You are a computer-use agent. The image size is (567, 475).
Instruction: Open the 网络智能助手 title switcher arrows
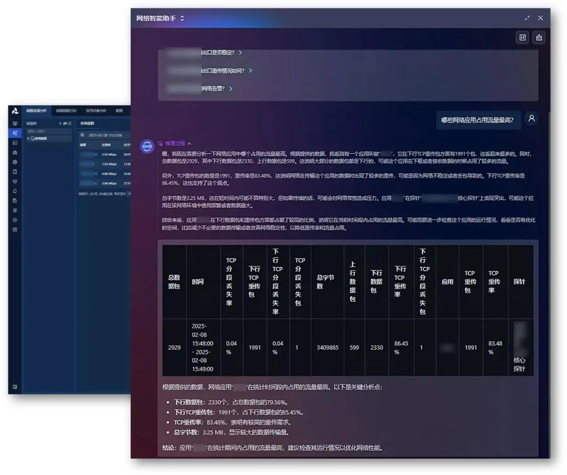(182, 18)
